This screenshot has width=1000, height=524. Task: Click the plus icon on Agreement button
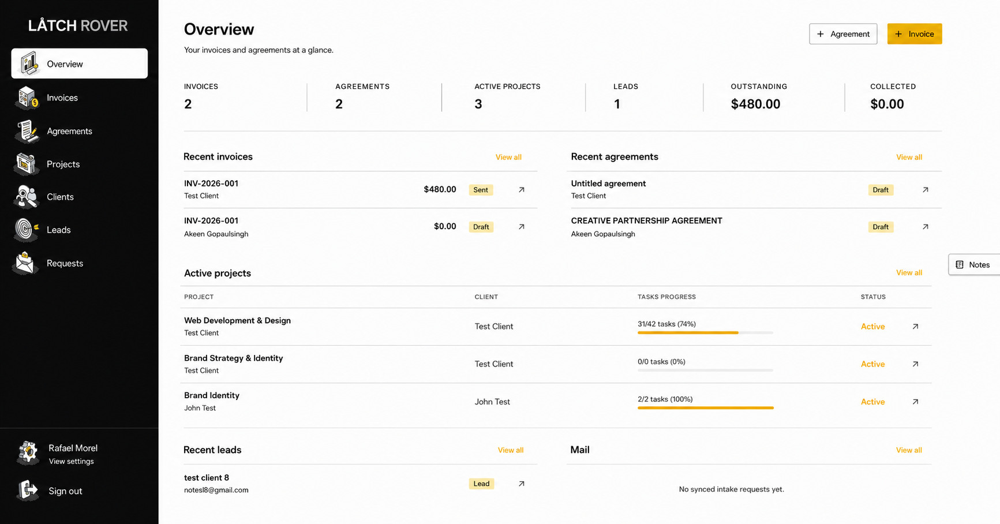pos(821,34)
